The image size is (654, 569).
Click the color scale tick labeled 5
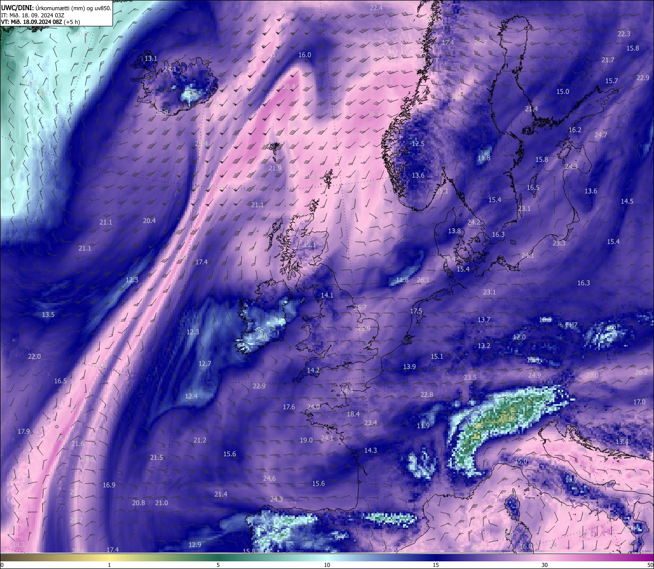[218, 565]
